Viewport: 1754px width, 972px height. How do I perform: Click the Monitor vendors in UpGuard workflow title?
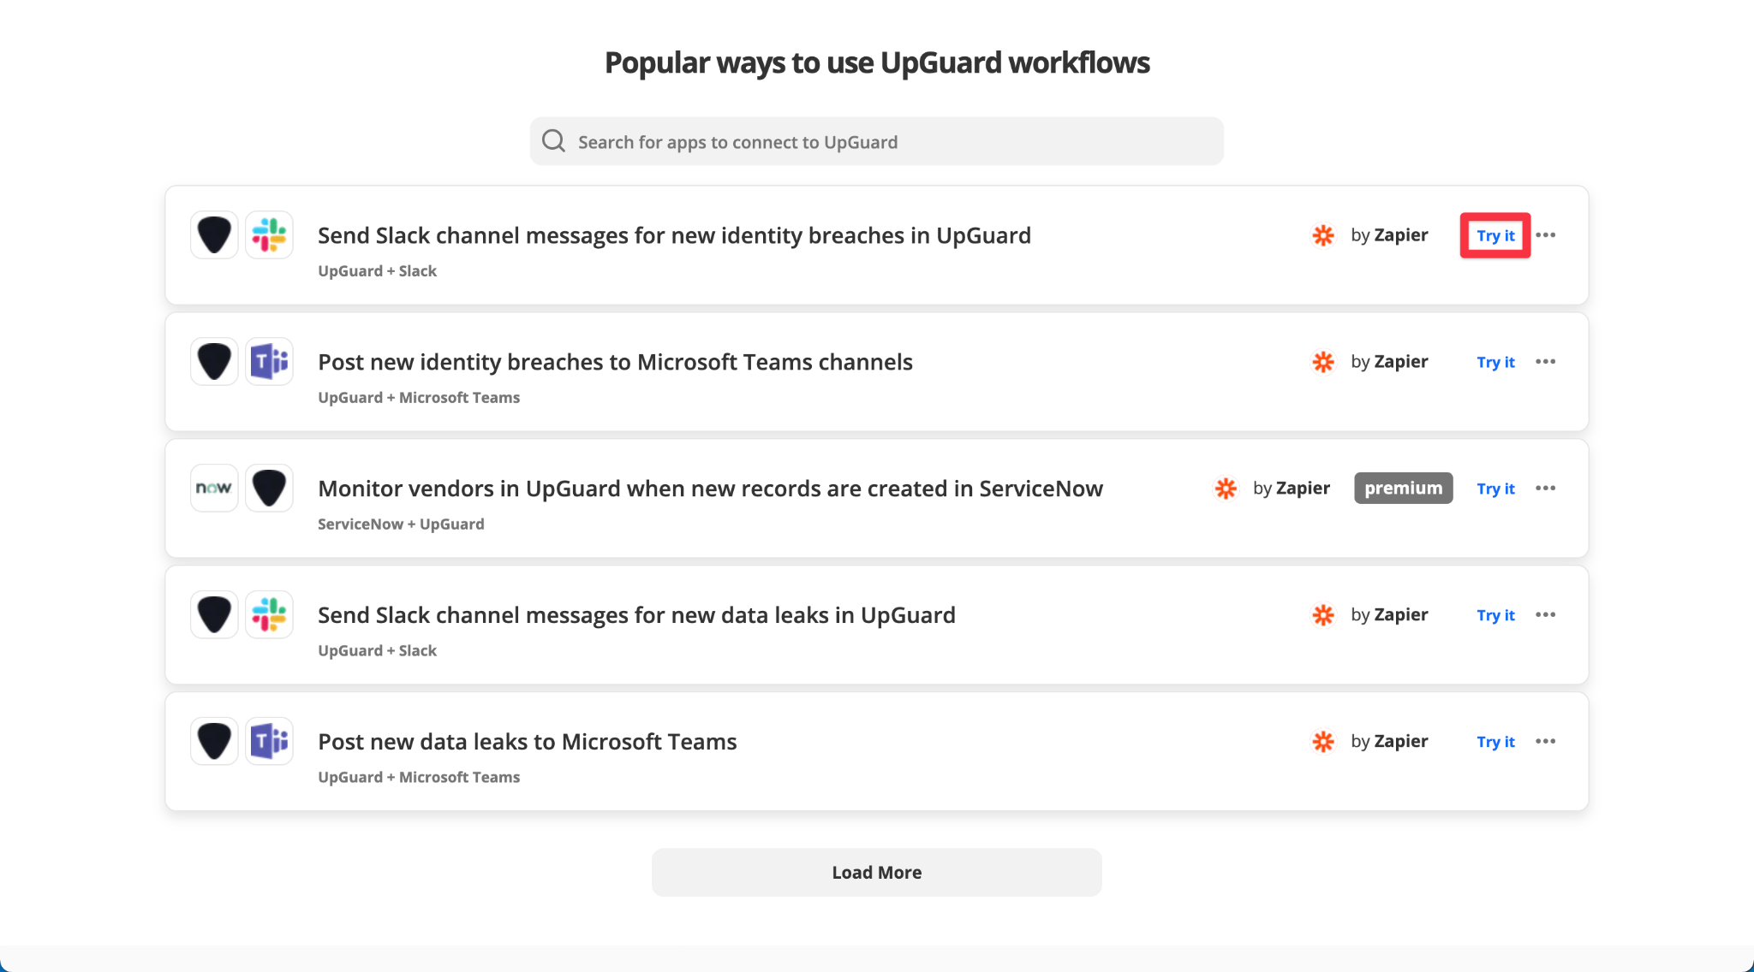point(709,488)
